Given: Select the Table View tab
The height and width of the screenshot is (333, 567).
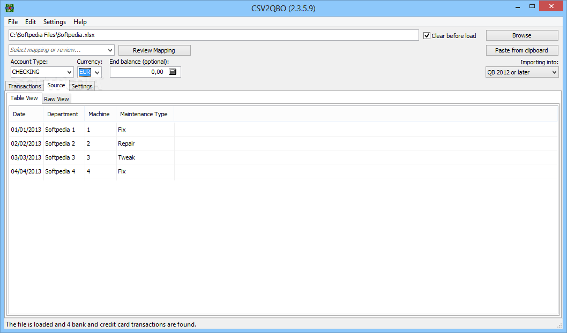Looking at the screenshot, I should pos(24,98).
